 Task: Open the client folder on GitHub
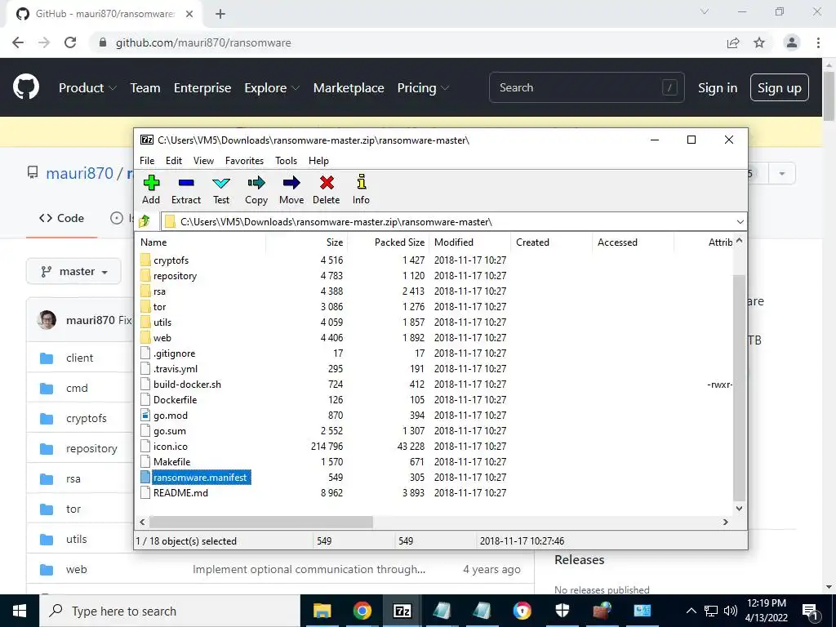coord(79,358)
